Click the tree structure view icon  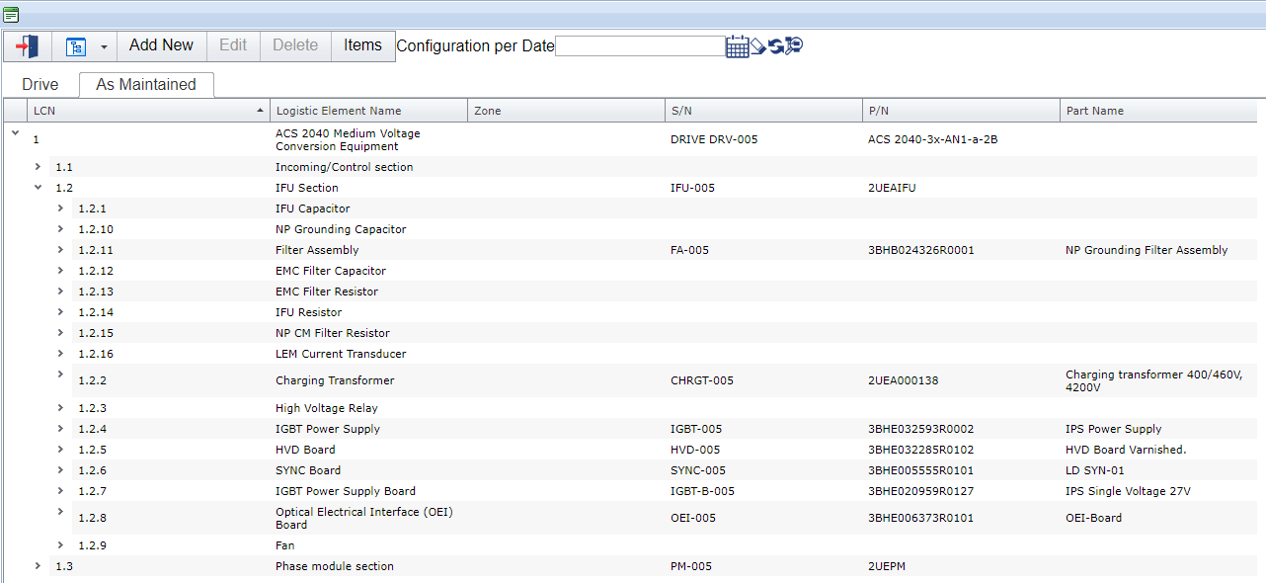[x=76, y=46]
